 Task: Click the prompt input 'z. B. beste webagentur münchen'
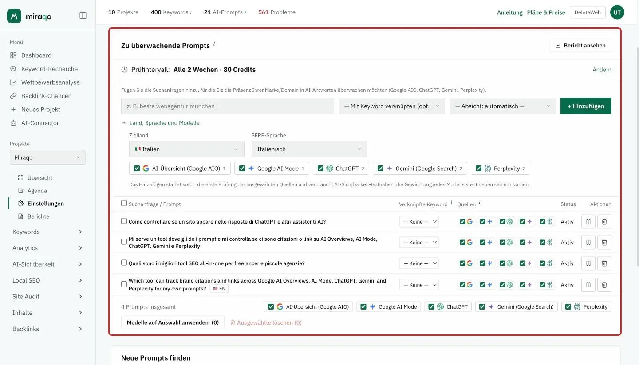(x=228, y=106)
